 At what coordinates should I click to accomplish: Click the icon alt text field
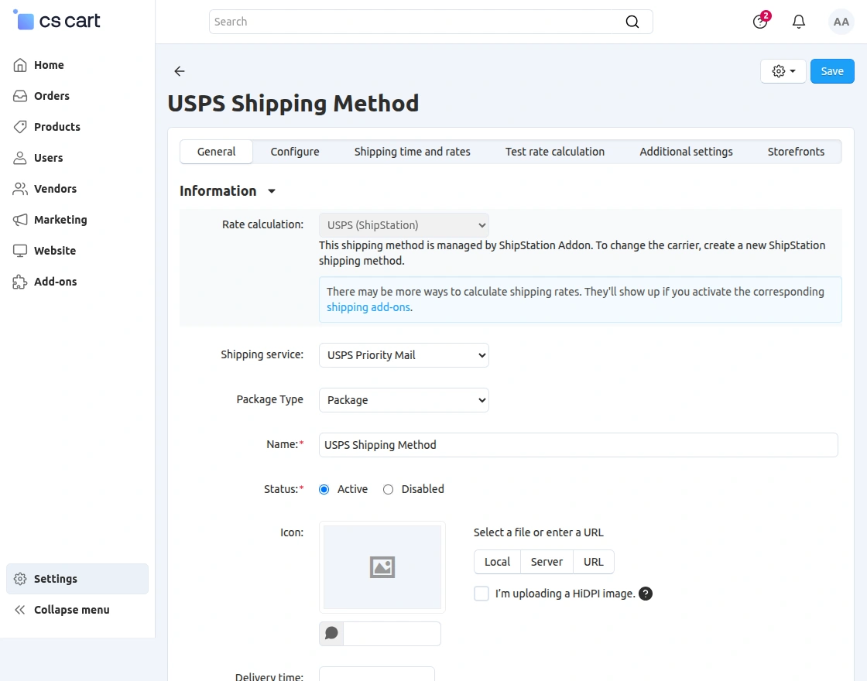pyautogui.click(x=392, y=634)
